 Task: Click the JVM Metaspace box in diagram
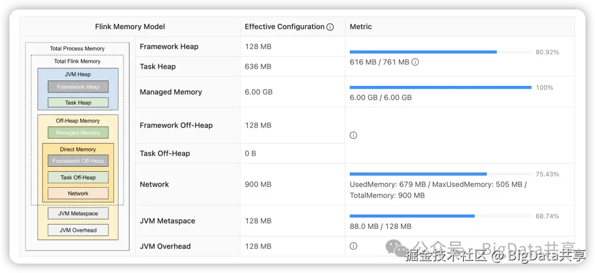pyautogui.click(x=78, y=214)
